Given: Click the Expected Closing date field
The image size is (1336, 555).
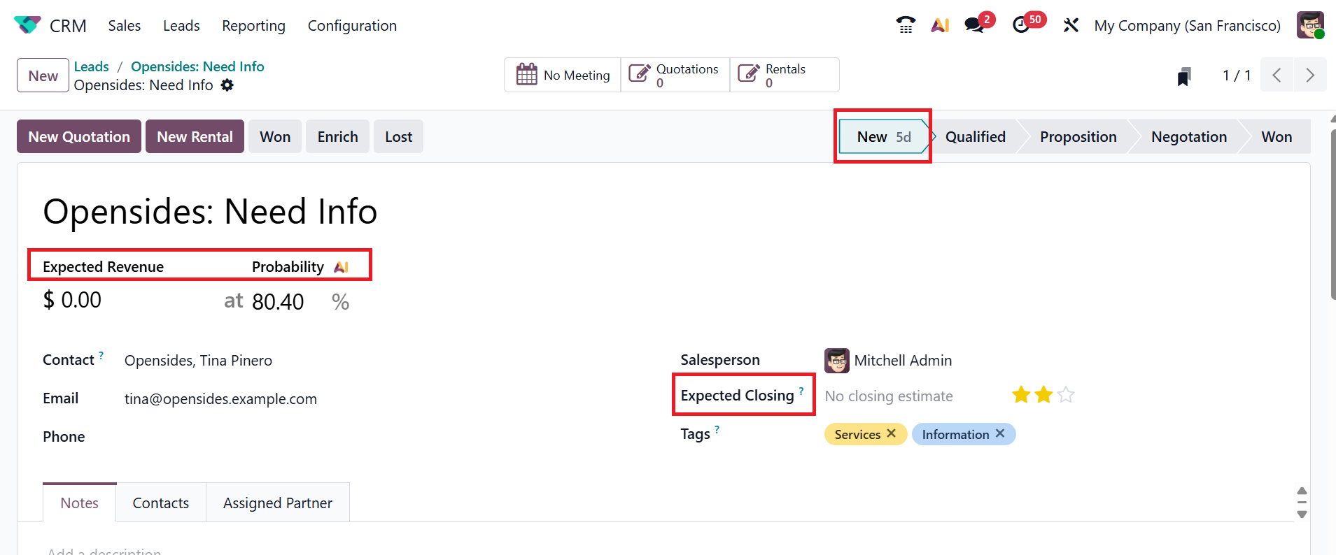Looking at the screenshot, I should tap(889, 396).
